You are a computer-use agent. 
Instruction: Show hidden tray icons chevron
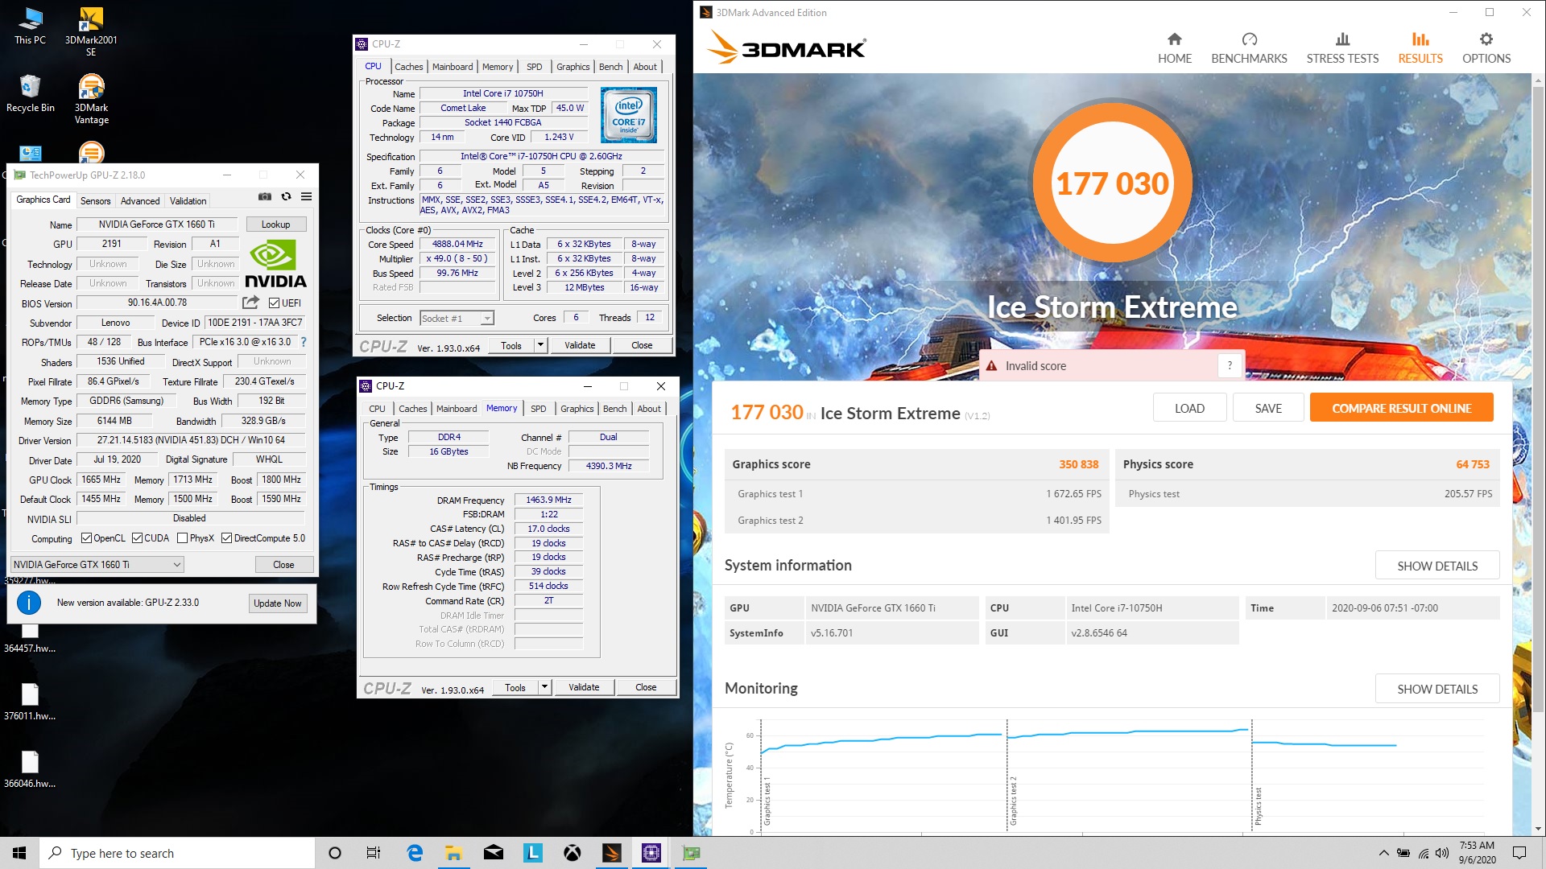pos(1383,853)
